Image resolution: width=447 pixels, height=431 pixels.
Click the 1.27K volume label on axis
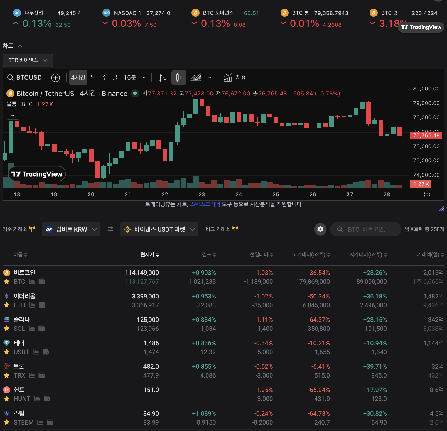click(420, 184)
